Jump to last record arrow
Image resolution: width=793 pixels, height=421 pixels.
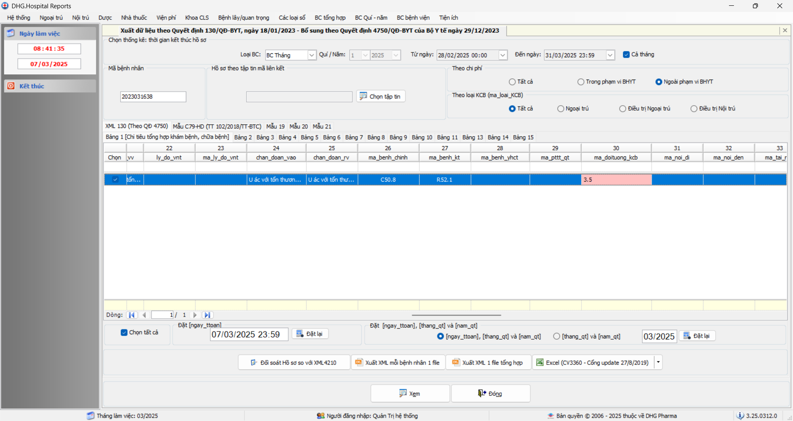tap(207, 315)
